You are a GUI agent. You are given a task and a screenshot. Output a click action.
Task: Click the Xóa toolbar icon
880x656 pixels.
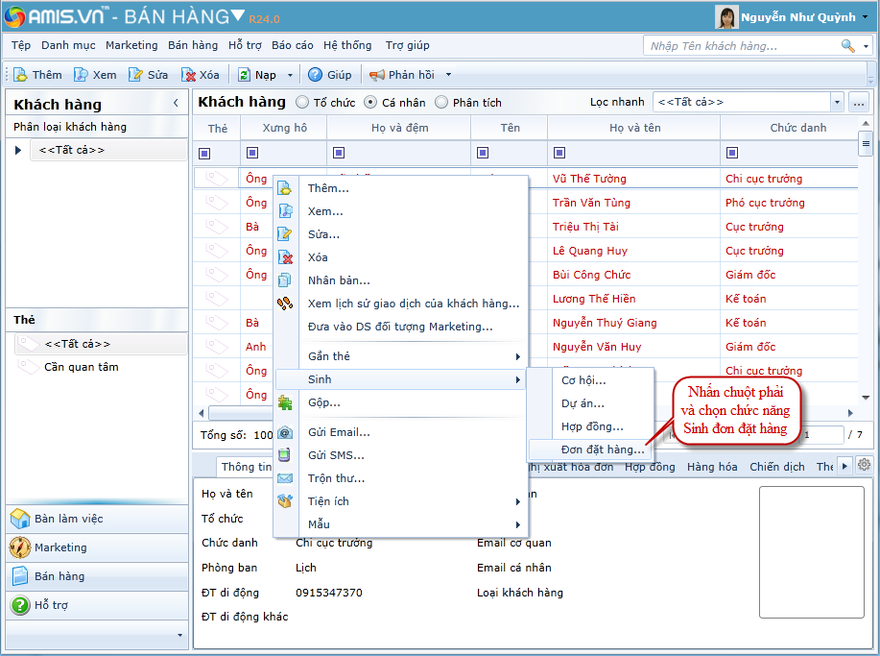[x=189, y=75]
